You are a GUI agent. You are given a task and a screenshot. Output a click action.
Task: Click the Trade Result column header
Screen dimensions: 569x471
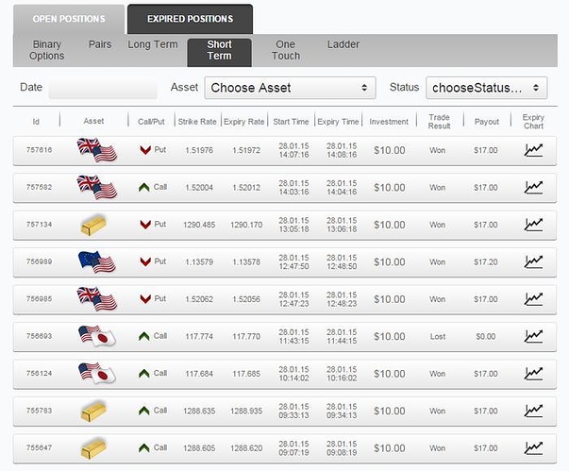coord(439,122)
